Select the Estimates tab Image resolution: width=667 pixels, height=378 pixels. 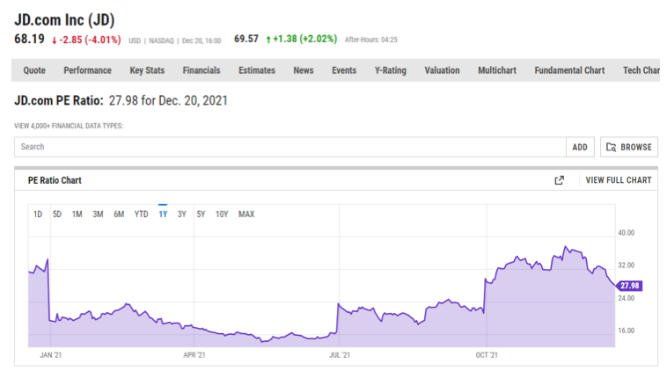257,70
